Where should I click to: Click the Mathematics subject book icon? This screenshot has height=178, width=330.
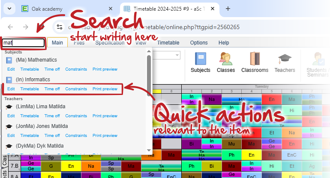(9, 60)
